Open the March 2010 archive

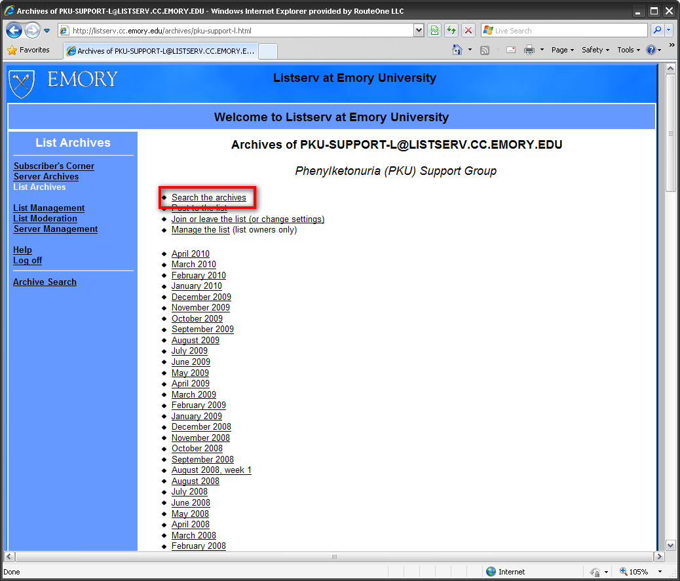193,265
